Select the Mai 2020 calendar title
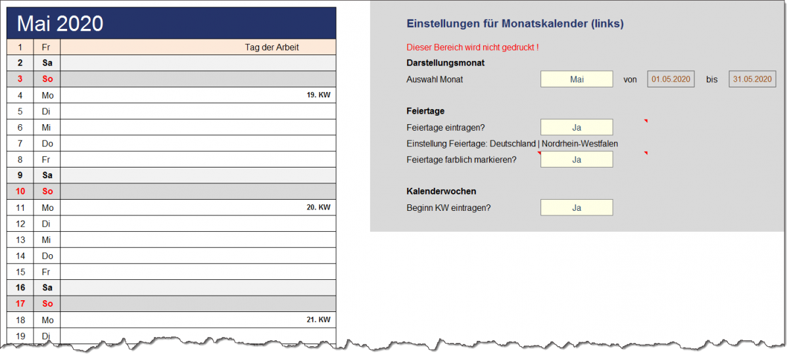This screenshot has height=358, width=789. pyautogui.click(x=60, y=24)
